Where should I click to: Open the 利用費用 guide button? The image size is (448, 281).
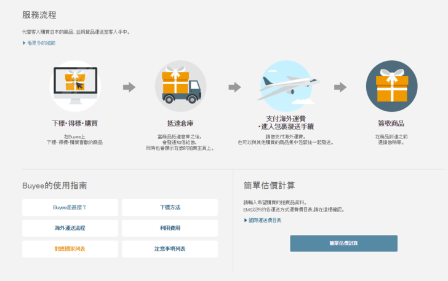pyautogui.click(x=170, y=228)
